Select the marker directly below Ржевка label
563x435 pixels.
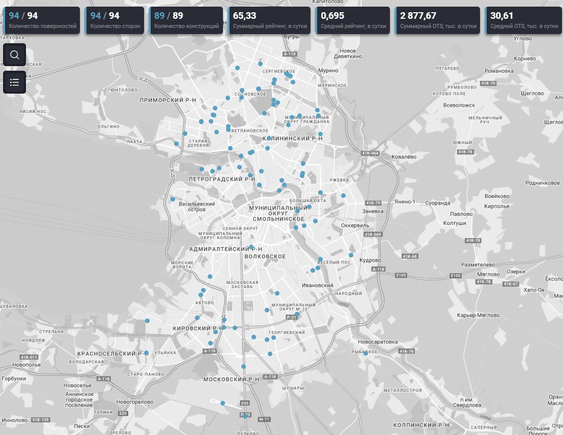(x=343, y=195)
